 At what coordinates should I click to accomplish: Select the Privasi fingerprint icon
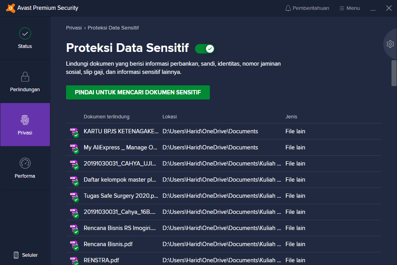25,120
